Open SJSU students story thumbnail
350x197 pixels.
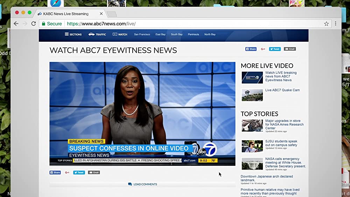[x=252, y=146]
